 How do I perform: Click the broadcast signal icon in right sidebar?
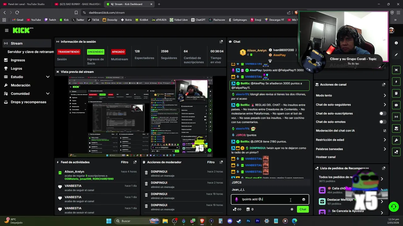coord(396,117)
